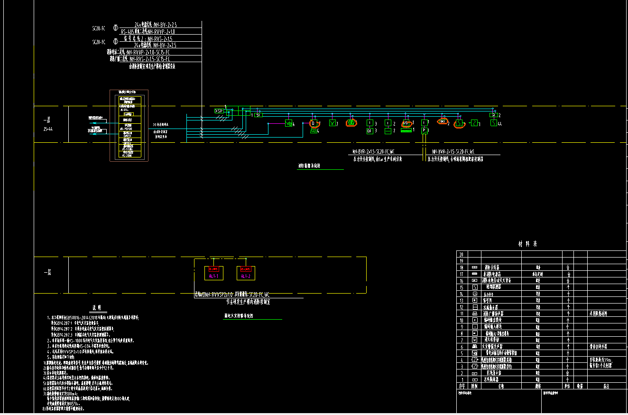Select the fire alarm control cabinet block
The width and height of the screenshot is (628, 415).
[x=129, y=126]
